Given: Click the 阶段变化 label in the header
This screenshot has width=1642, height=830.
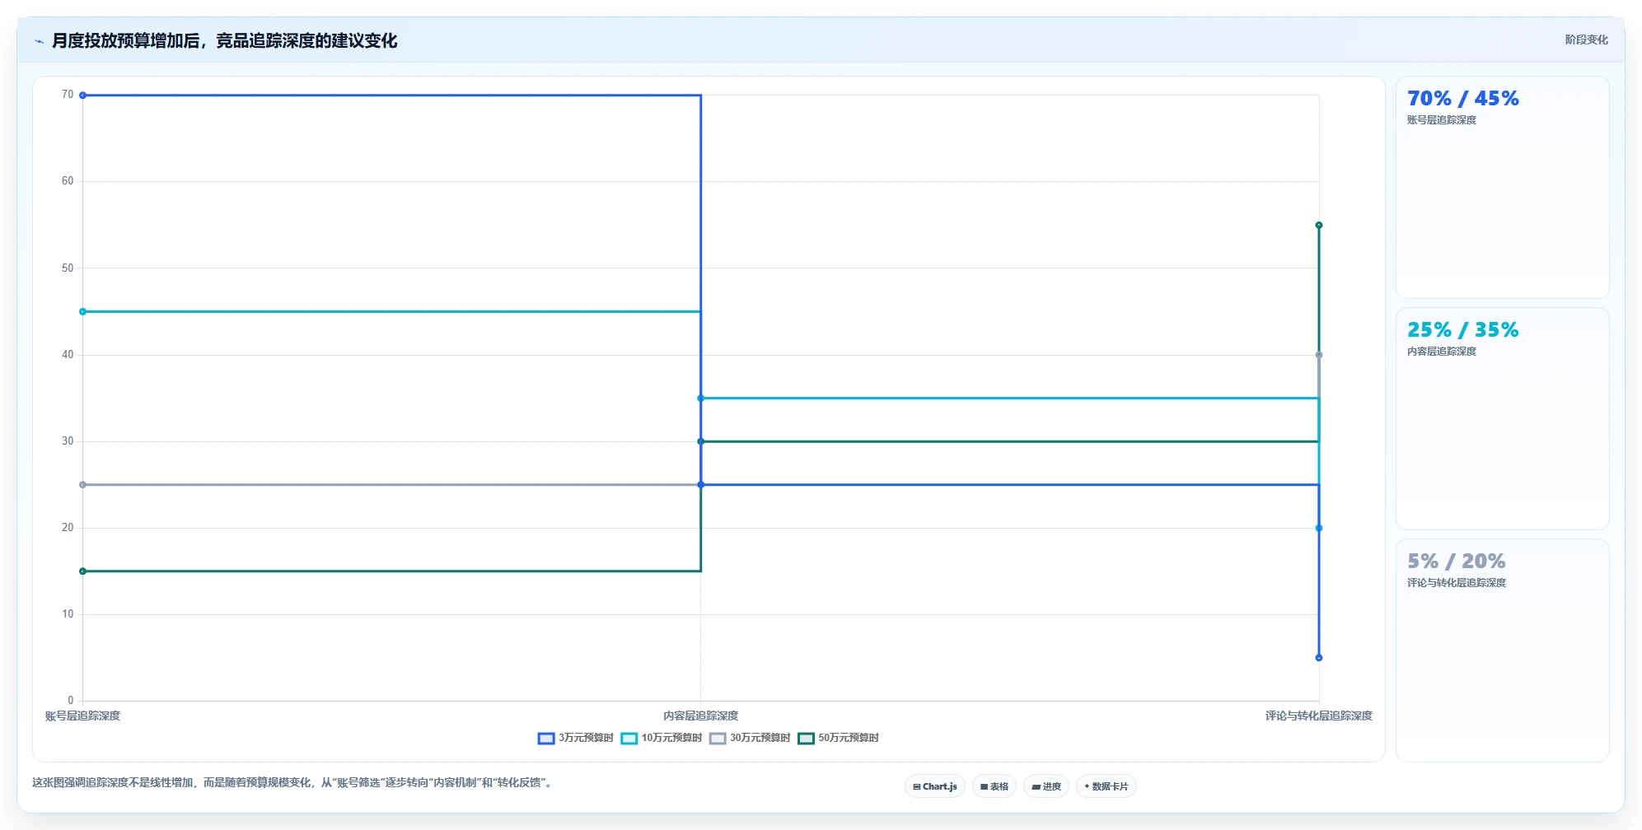Looking at the screenshot, I should pyautogui.click(x=1586, y=40).
